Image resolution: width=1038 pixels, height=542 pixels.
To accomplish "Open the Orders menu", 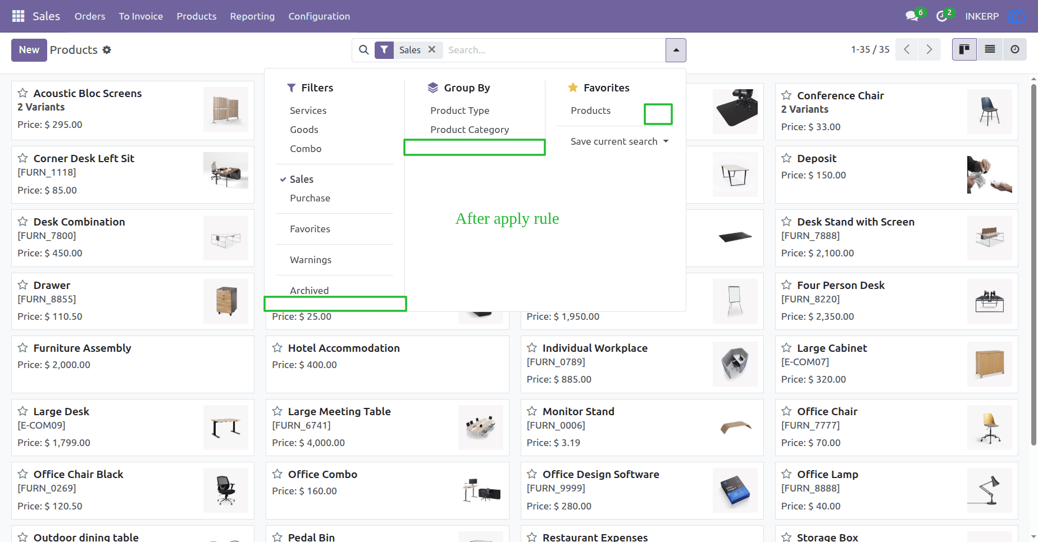I will [90, 16].
